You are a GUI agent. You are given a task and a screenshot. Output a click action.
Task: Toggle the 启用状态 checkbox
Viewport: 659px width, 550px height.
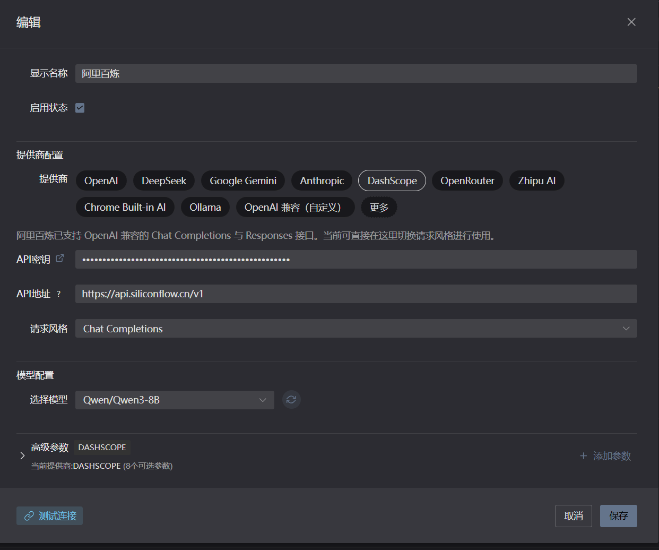80,108
